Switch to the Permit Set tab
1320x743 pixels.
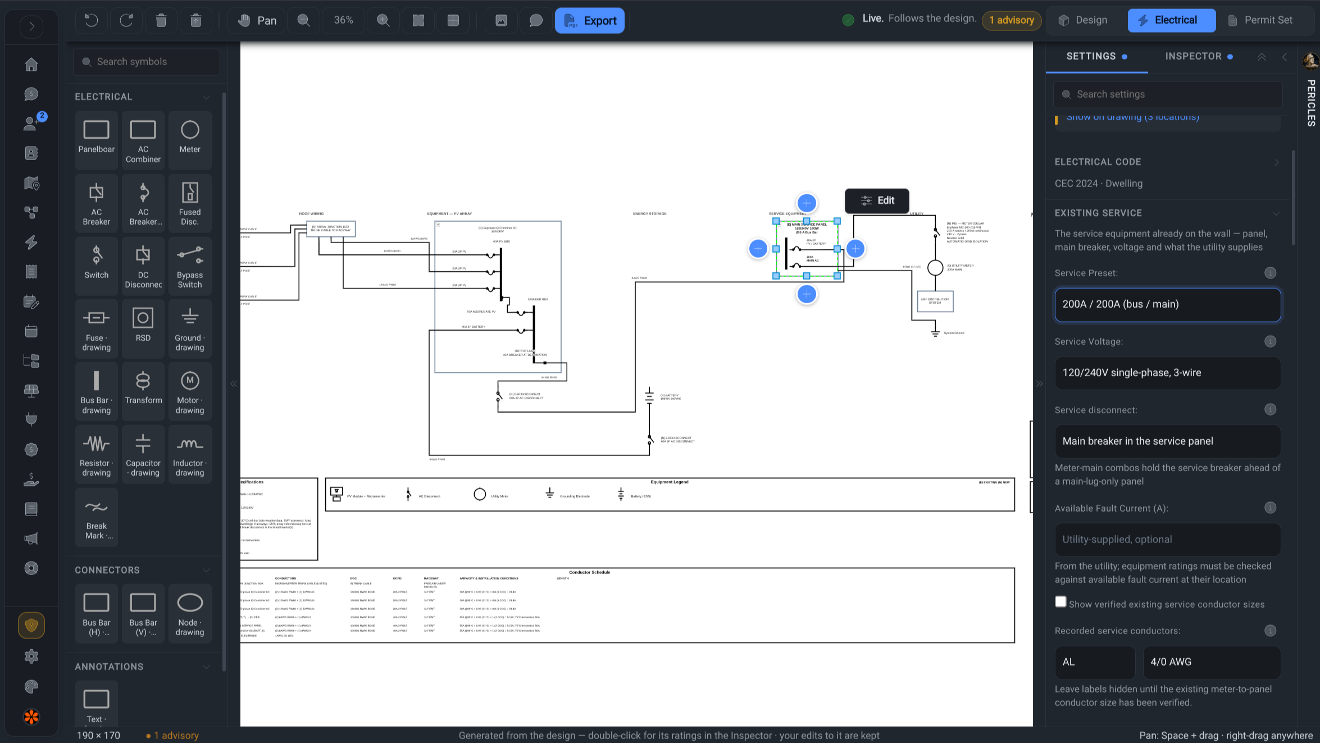click(x=1260, y=21)
